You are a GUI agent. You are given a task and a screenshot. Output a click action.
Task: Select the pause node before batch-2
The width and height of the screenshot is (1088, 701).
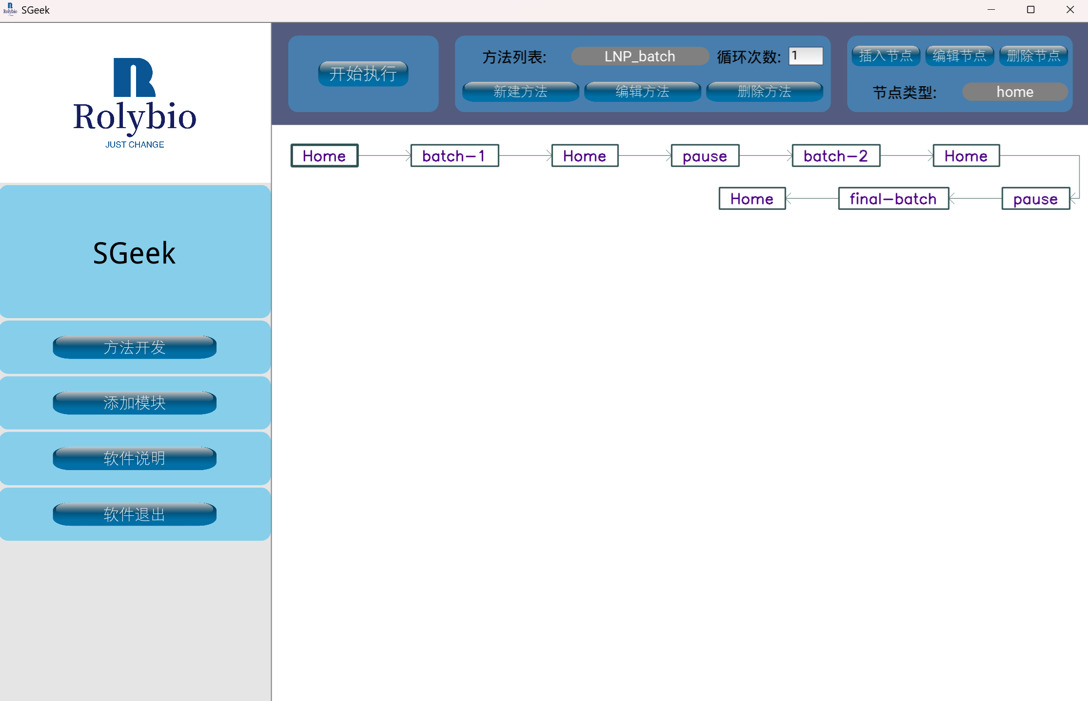click(x=705, y=155)
